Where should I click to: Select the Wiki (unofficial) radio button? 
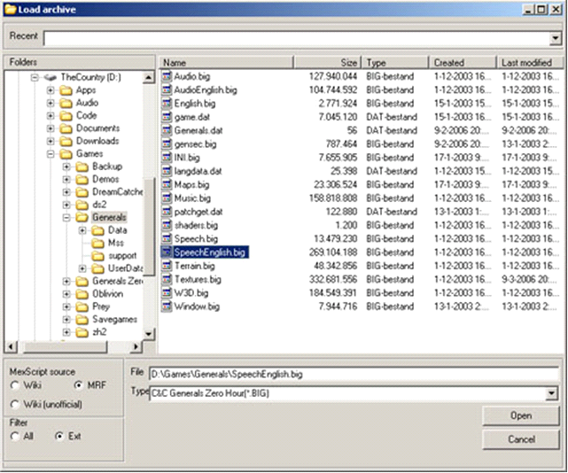(x=15, y=405)
